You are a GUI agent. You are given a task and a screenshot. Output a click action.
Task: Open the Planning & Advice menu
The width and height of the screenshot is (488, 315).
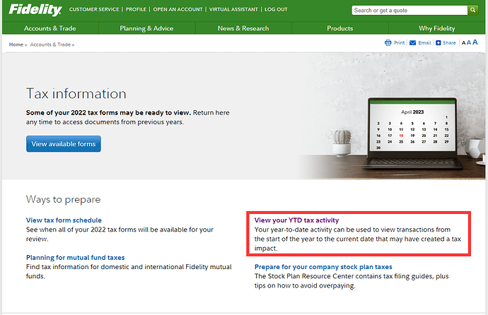(x=146, y=28)
